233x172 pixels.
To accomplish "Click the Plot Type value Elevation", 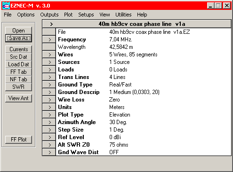I will click(x=120, y=115).
